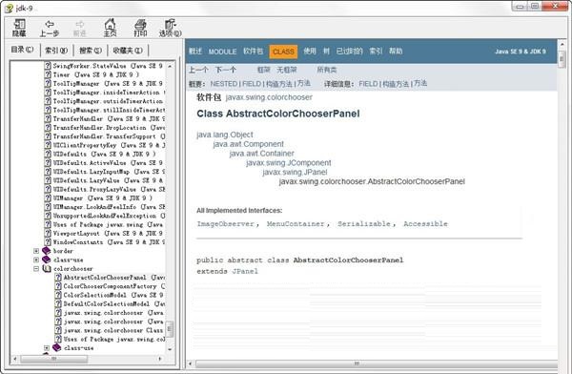This screenshot has width=572, height=374.
Task: Click the jdk-9 title bar app icon
Action: click(x=10, y=8)
